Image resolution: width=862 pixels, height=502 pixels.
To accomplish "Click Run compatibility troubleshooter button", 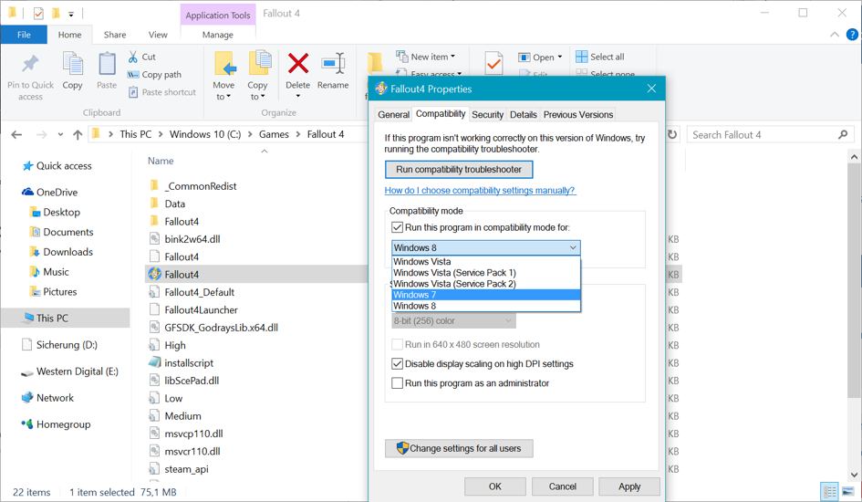I will coord(459,170).
